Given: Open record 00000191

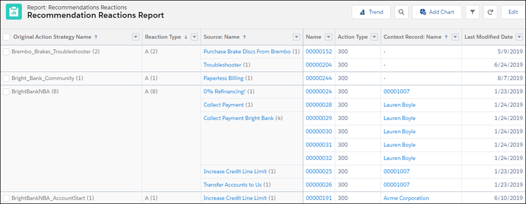Looking at the screenshot, I should pyautogui.click(x=319, y=198).
